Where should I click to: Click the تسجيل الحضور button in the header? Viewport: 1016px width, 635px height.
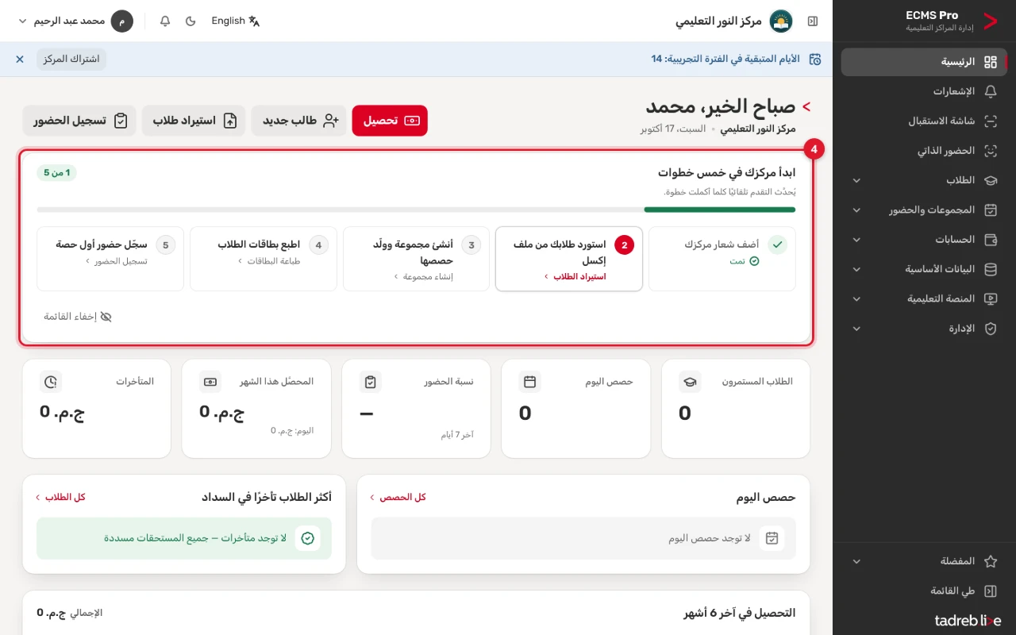click(79, 121)
